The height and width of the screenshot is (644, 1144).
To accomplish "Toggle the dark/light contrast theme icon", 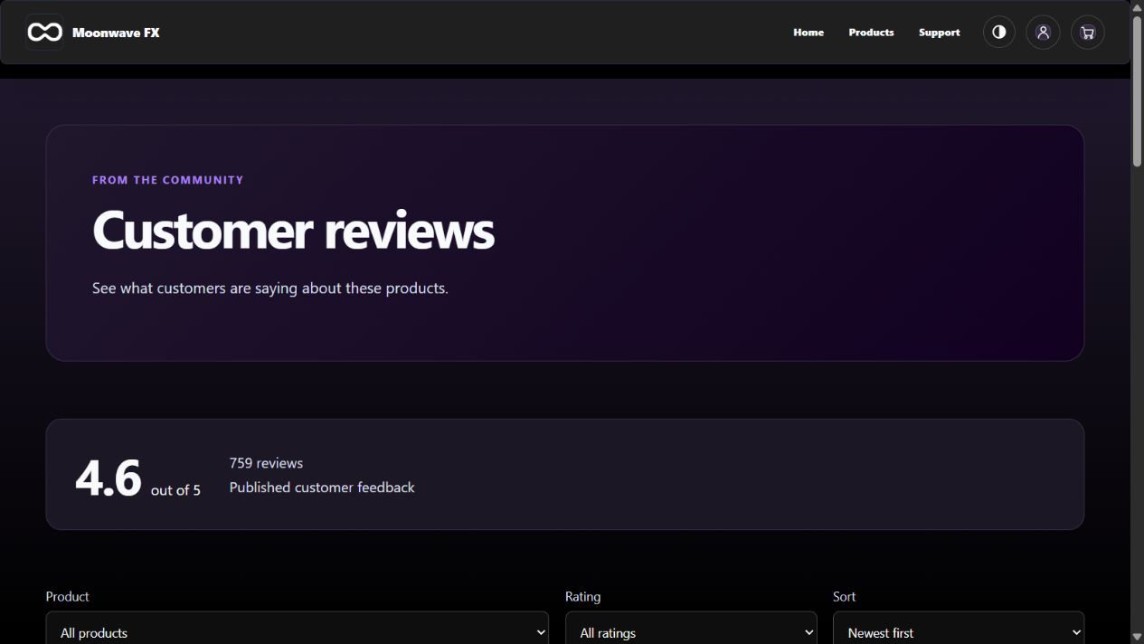I will pos(998,33).
